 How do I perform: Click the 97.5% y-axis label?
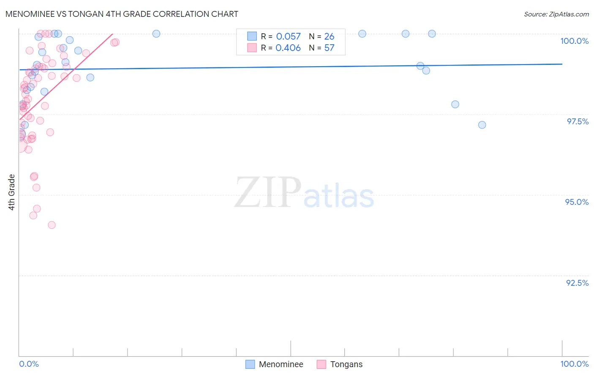click(578, 121)
